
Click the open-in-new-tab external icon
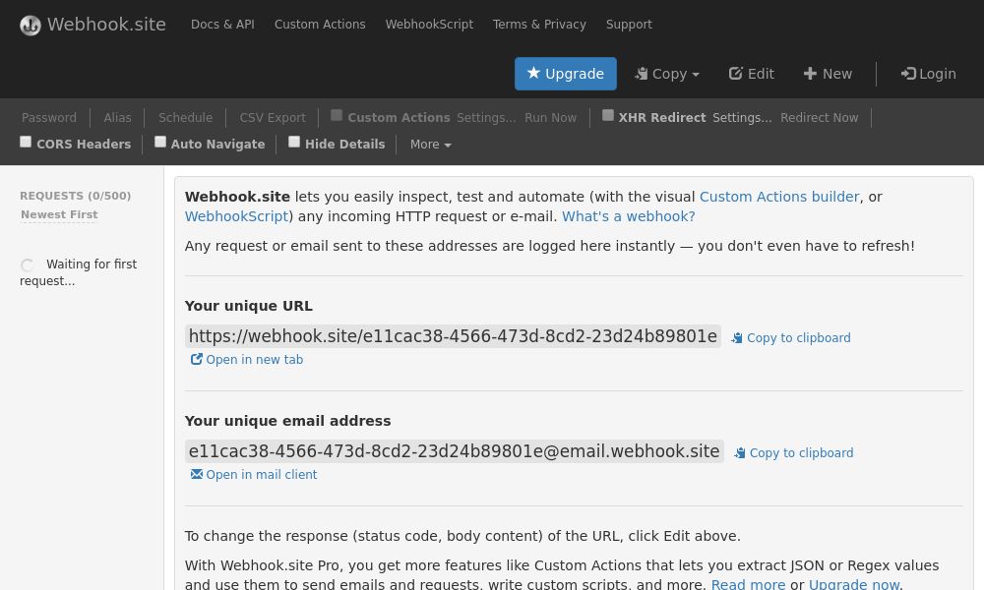click(197, 359)
